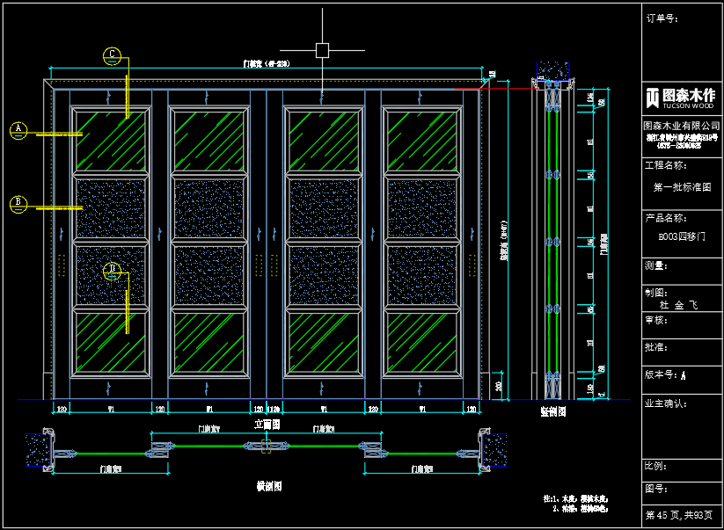
Task: Click the 横剖图 cross-section title
Action: click(268, 484)
